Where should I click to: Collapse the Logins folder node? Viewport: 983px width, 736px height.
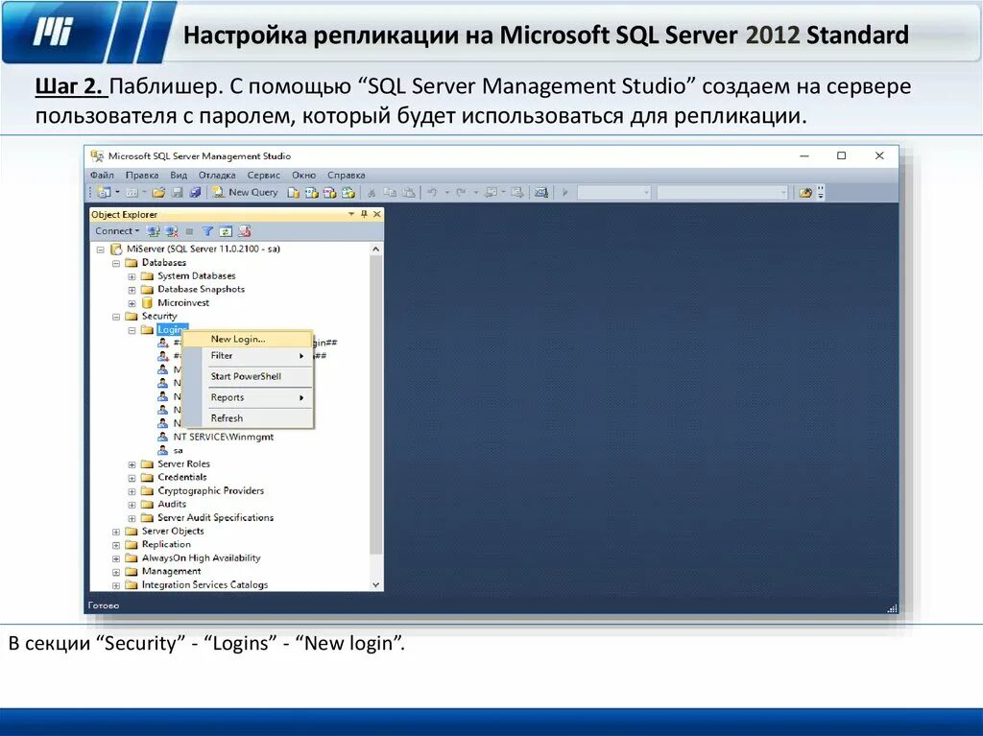(x=132, y=330)
